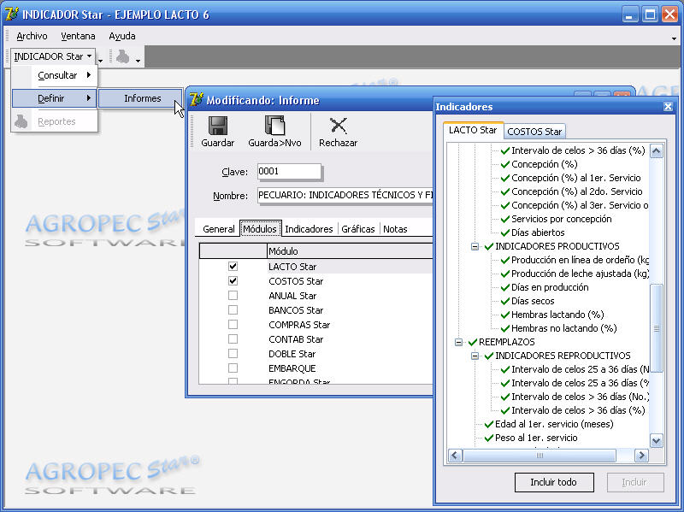Collapse the REEMPLAZOS tree node

click(x=458, y=342)
